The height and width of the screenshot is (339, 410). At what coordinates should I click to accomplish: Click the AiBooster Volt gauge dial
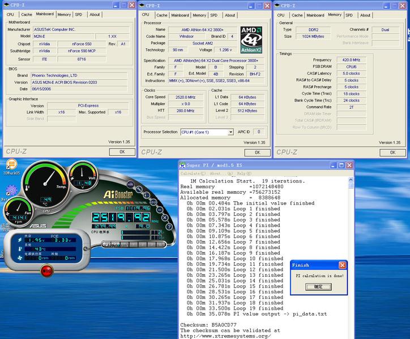point(83,175)
